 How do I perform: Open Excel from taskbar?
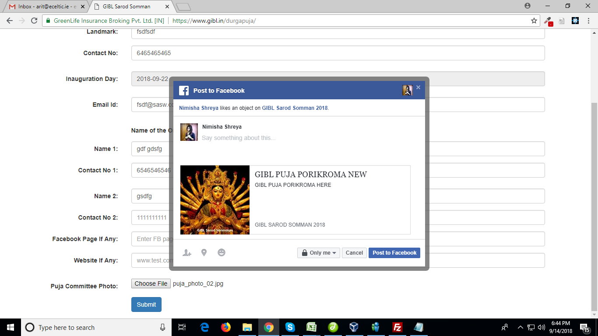tap(311, 327)
